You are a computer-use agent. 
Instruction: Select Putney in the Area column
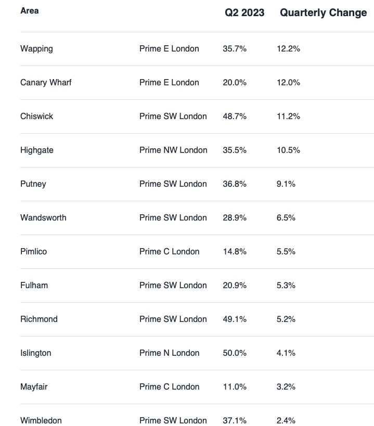point(33,184)
